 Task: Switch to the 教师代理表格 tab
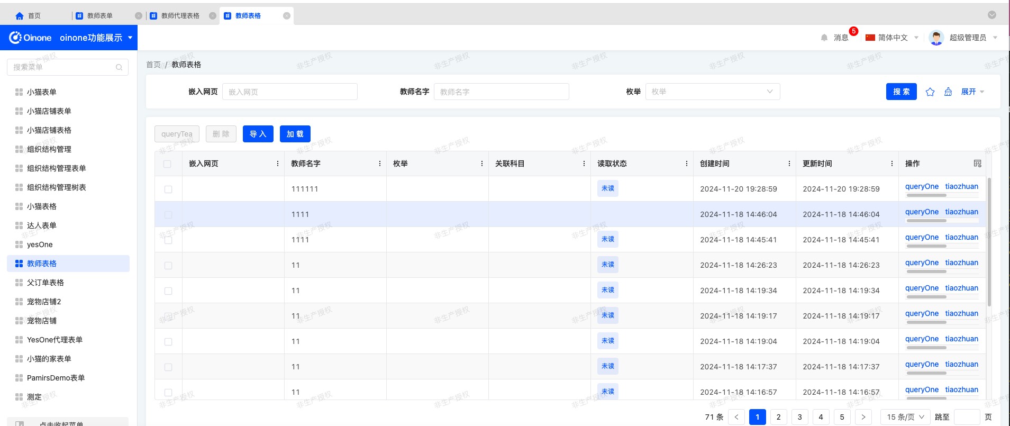[x=180, y=16]
